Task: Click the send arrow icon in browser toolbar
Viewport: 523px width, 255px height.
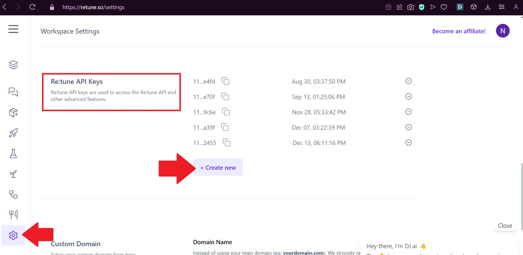Action: coord(433,7)
